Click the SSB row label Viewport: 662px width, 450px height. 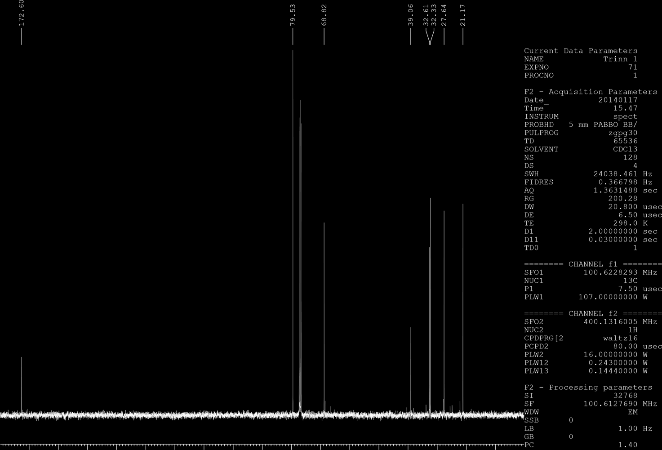(531, 420)
